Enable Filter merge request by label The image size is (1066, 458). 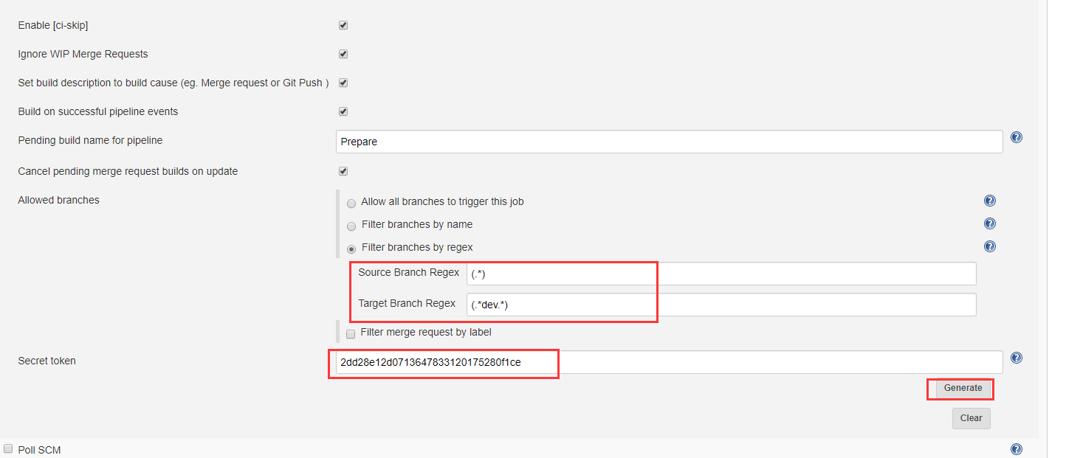pyautogui.click(x=351, y=333)
